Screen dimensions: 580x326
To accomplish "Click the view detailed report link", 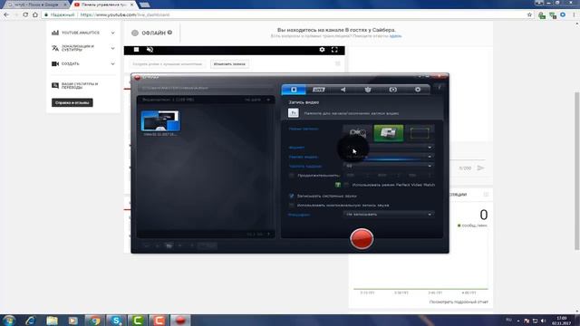I will pyautogui.click(x=459, y=302).
